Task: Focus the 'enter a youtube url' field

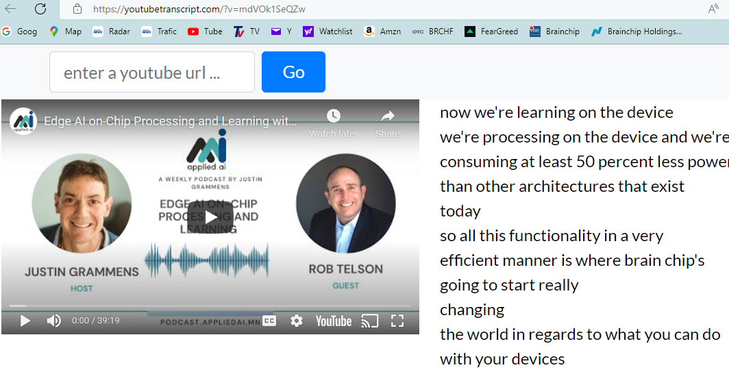Action: (151, 72)
